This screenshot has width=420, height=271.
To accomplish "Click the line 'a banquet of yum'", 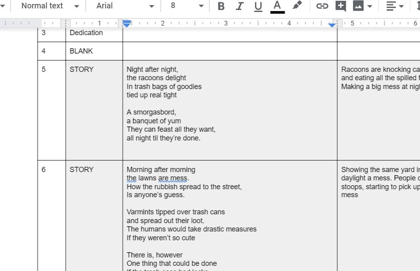I will tap(154, 121).
